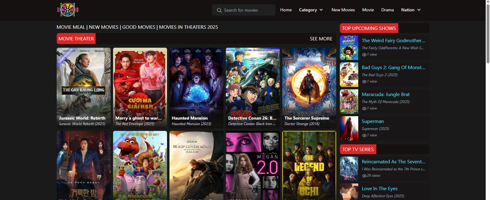
Task: Open the Bad Guys 2 thumbnail
Action: coord(349,75)
